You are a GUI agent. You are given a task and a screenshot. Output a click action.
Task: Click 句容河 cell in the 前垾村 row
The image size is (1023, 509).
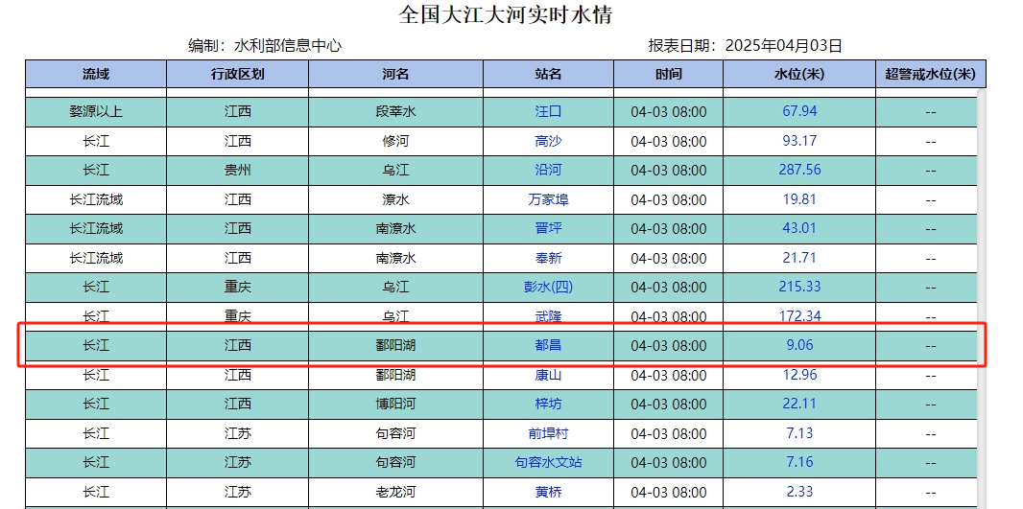[396, 433]
